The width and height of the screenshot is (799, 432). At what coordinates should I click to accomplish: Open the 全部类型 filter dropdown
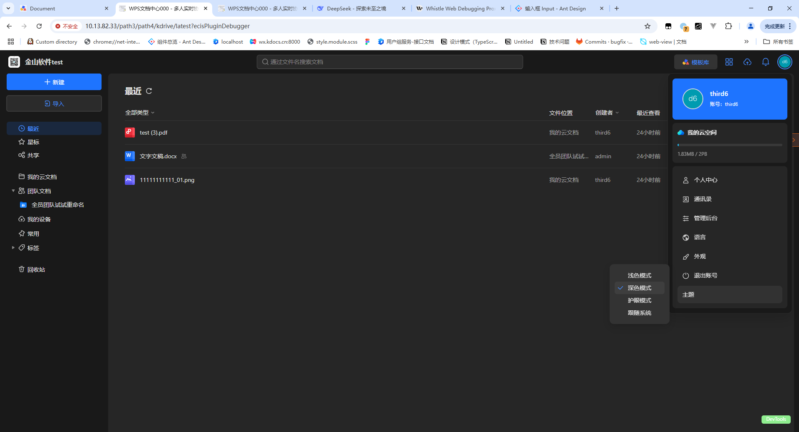[x=140, y=113]
